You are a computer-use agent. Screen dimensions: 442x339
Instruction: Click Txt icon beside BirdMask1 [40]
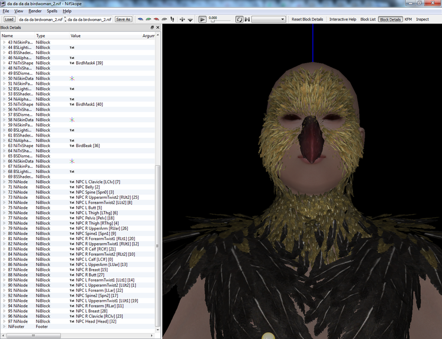click(x=72, y=104)
